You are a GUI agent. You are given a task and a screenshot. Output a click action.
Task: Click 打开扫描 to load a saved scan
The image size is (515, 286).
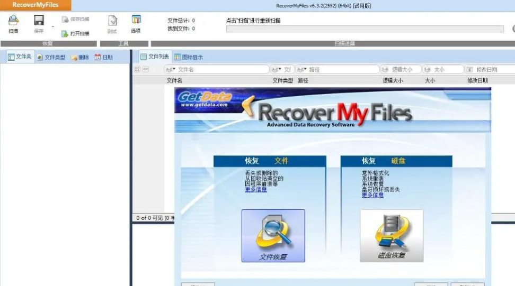click(76, 33)
